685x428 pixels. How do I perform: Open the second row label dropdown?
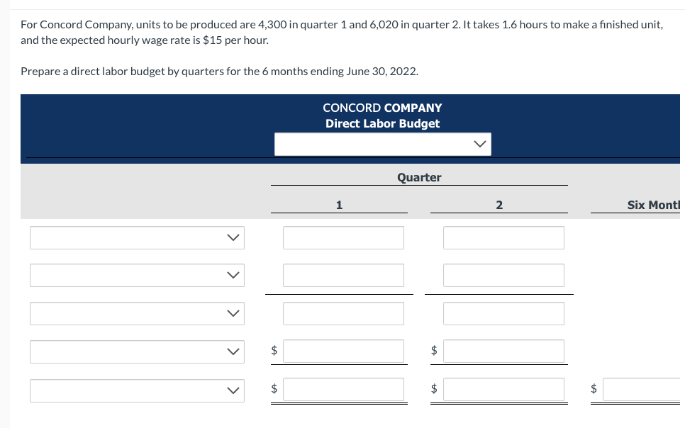click(x=137, y=275)
